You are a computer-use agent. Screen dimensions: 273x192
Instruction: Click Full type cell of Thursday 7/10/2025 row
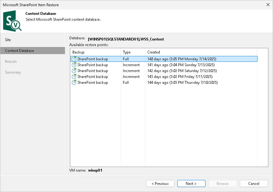[x=126, y=83]
